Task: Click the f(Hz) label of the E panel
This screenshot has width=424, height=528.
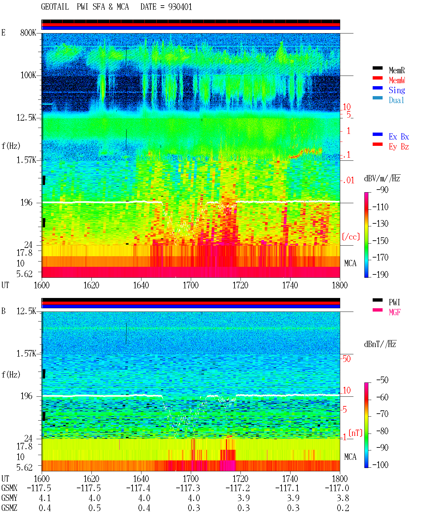Action: [11, 146]
